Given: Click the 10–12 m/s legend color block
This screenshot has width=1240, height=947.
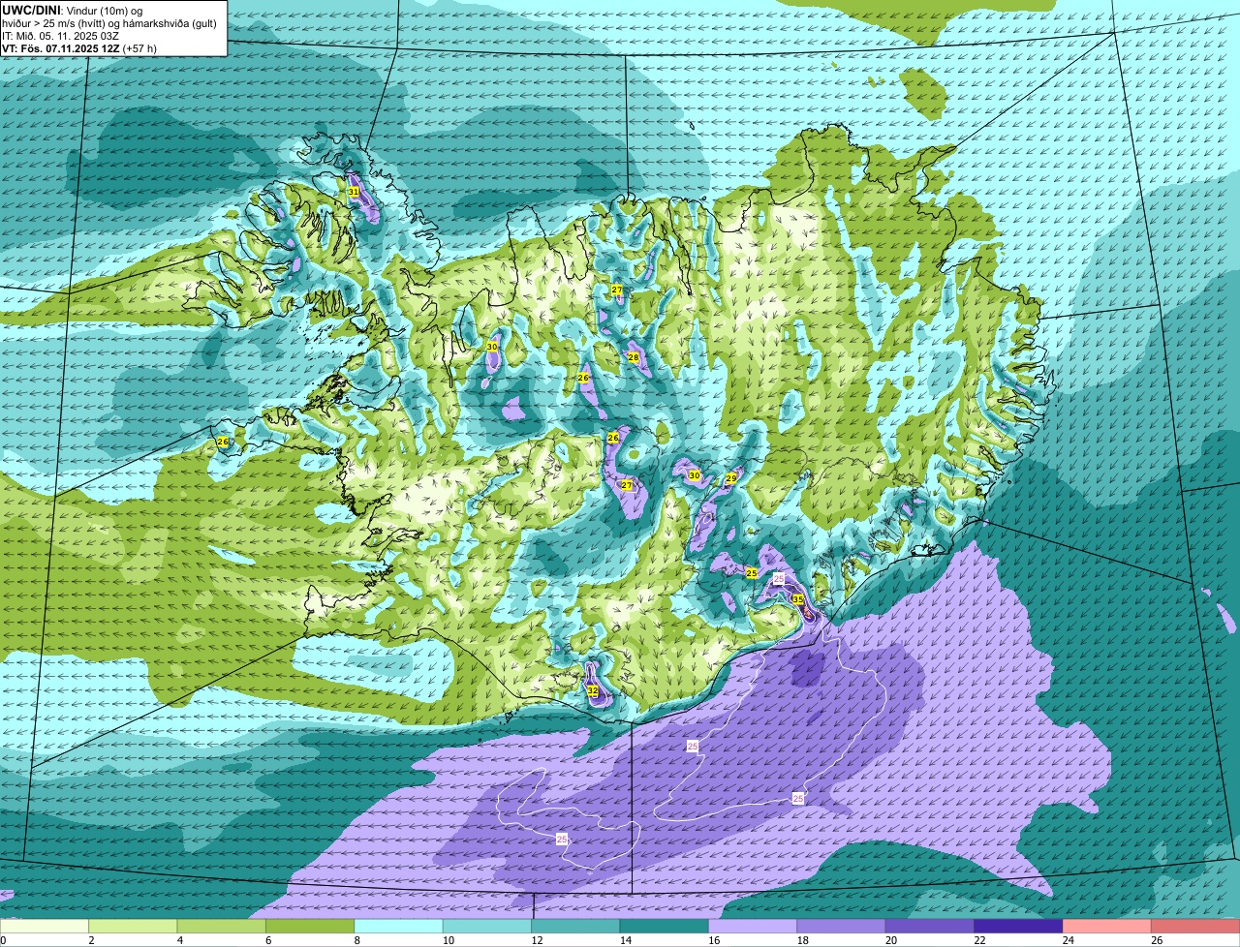Looking at the screenshot, I should (487, 926).
